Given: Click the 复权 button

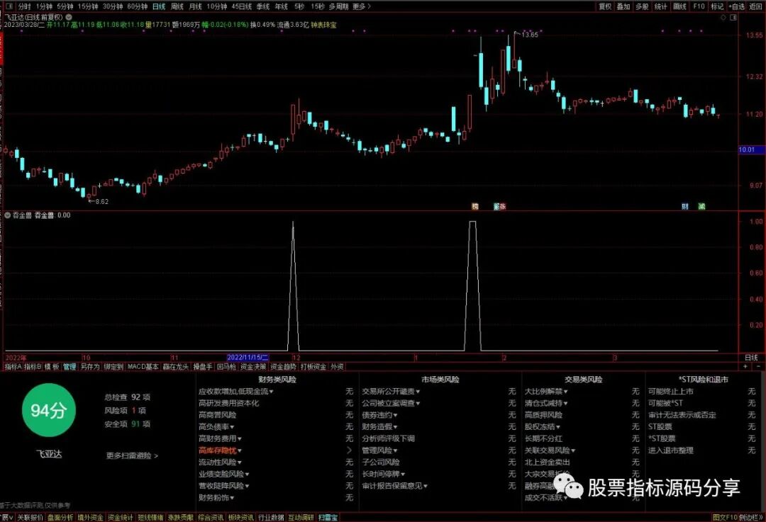Looking at the screenshot, I should (x=605, y=6).
